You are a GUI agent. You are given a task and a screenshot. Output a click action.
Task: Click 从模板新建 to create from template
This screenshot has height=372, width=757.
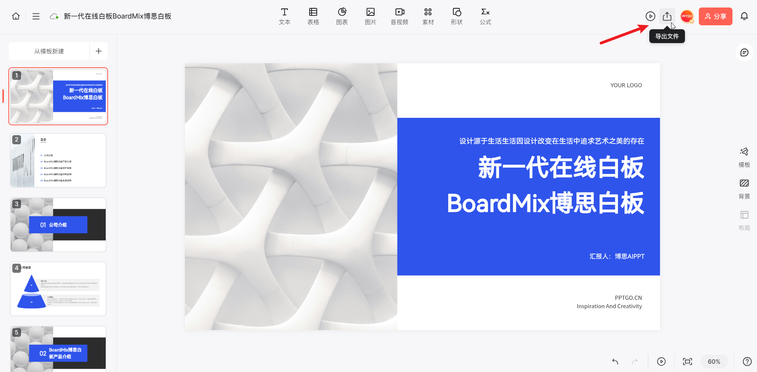(48, 51)
